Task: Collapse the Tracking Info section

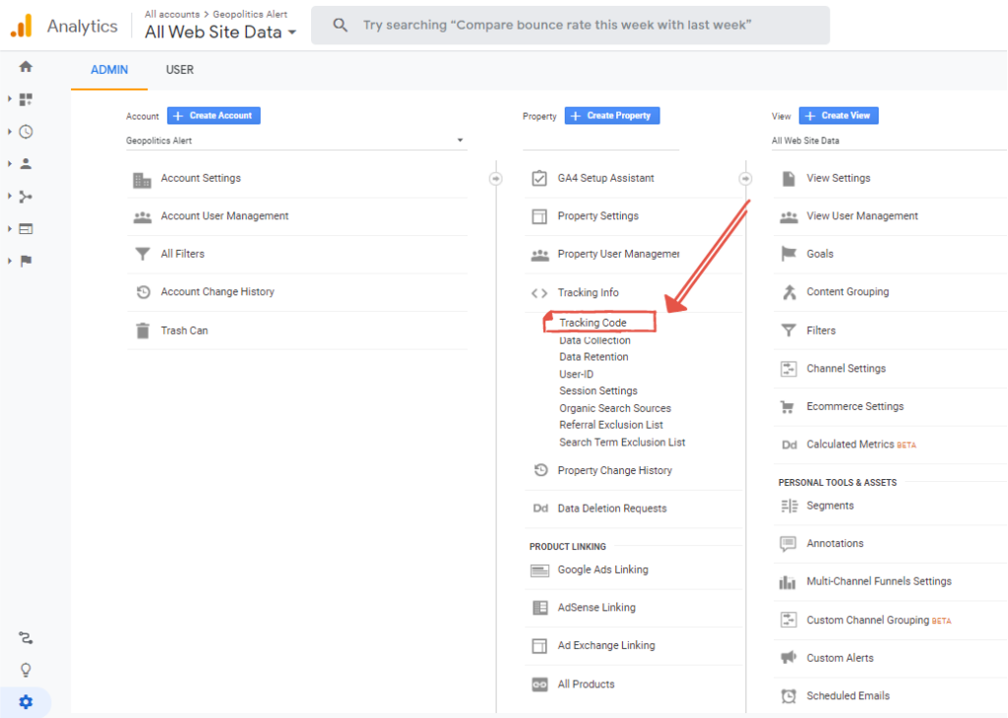Action: 588,293
